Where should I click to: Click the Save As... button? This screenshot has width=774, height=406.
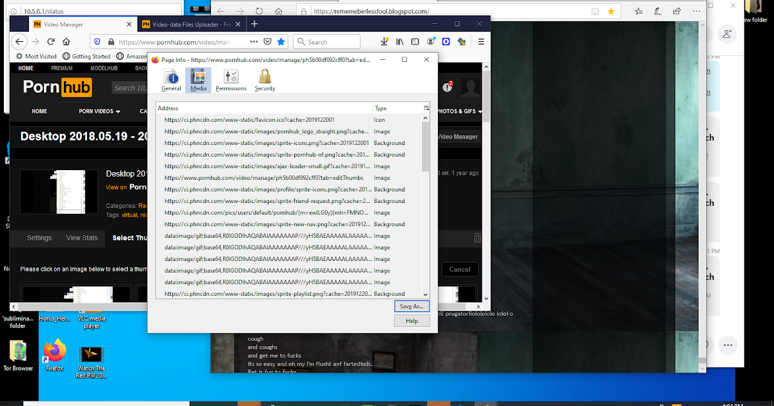[412, 307]
